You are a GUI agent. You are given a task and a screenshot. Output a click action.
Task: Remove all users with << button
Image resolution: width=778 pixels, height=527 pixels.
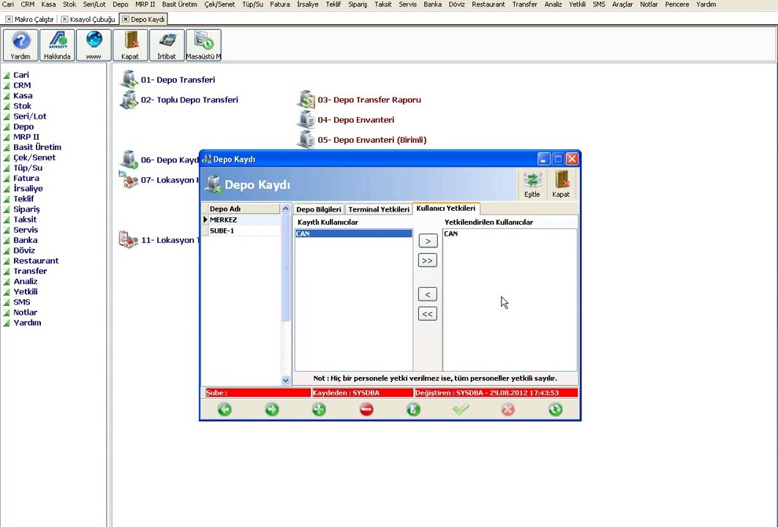(428, 314)
